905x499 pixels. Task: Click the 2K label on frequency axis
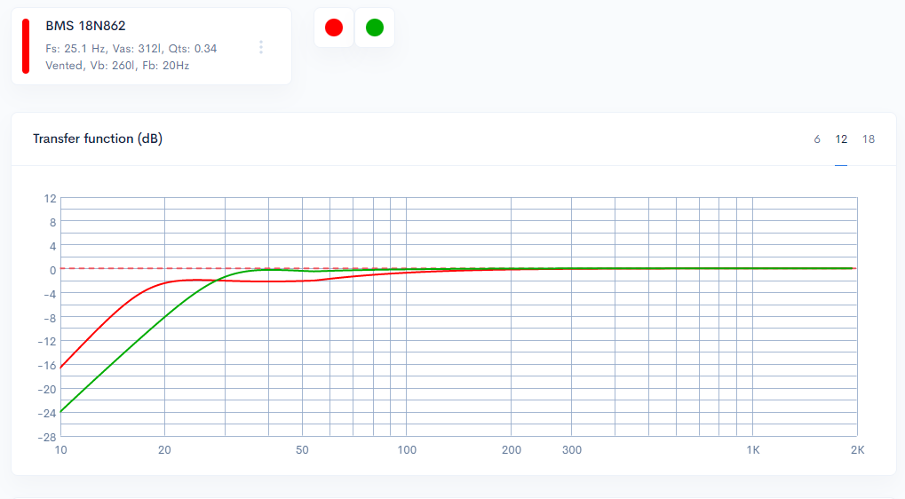857,450
